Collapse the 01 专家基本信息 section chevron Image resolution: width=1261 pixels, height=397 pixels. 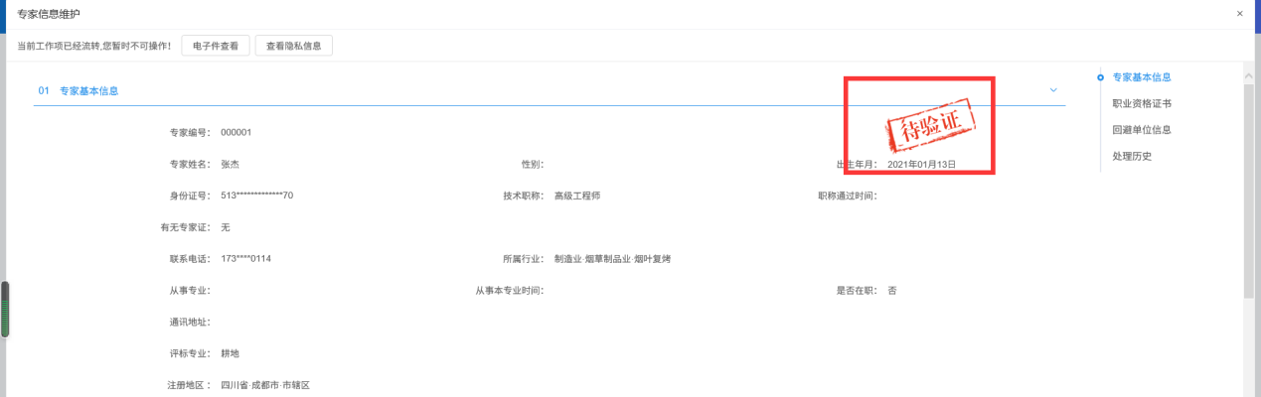click(x=1053, y=90)
